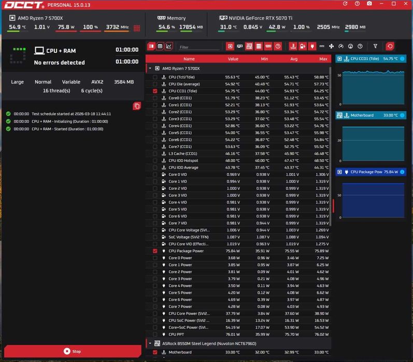Sort table by Avg column

[x=294, y=59]
